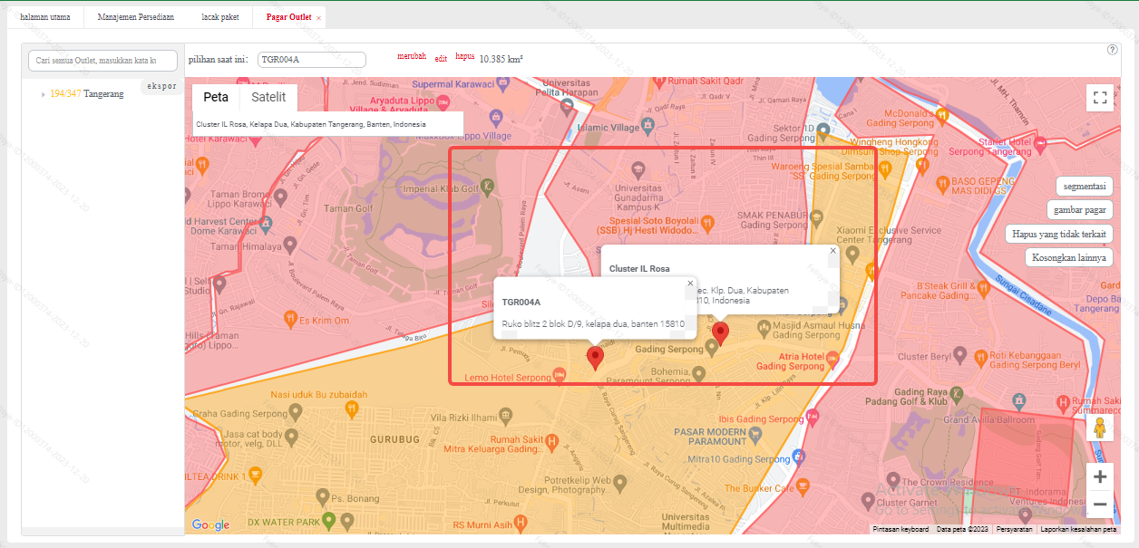Select McDonald's Gading Serpong marker
Image resolution: width=1139 pixels, height=548 pixels.
(942, 116)
